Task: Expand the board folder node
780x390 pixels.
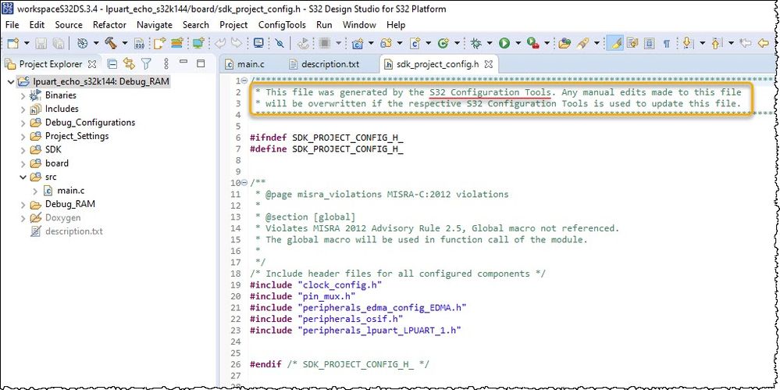Action: [x=23, y=163]
